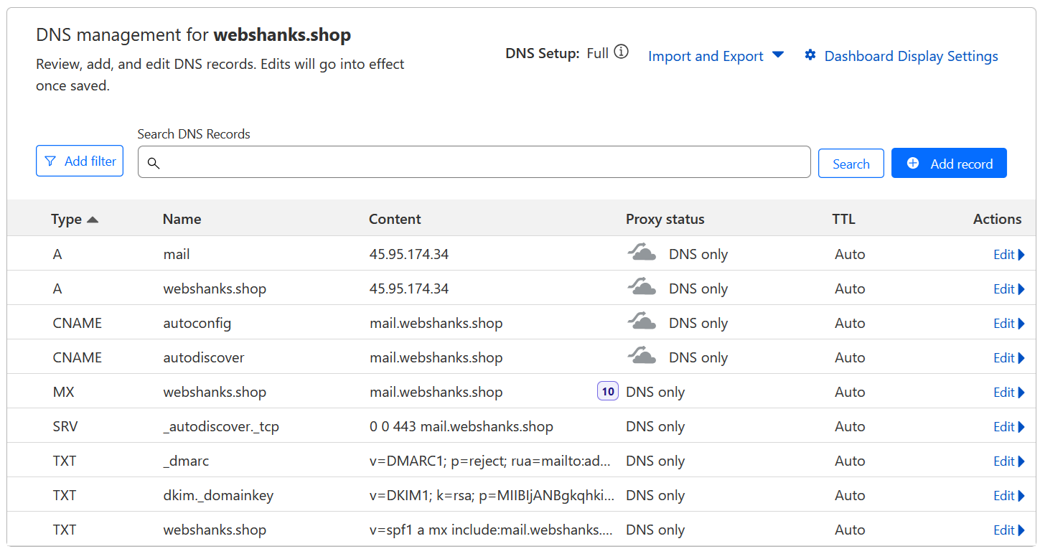Click the gear icon beside Dashboard Display Settings
Viewport: 1045px width, 554px height.
point(810,55)
